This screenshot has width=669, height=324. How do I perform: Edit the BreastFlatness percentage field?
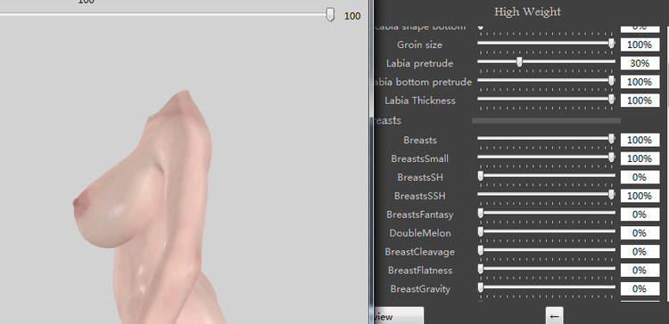click(640, 271)
